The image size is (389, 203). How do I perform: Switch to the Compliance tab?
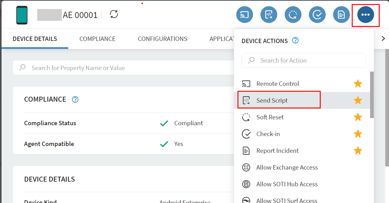pyautogui.click(x=97, y=38)
